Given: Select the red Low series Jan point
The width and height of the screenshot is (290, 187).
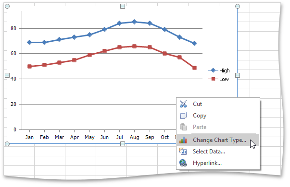Looking at the screenshot, I should [29, 66].
